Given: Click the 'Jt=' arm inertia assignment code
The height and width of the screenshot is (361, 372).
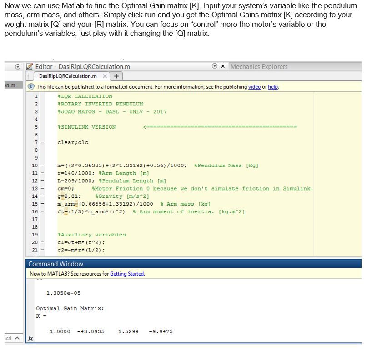Looking at the screenshot, I should [x=91, y=211].
